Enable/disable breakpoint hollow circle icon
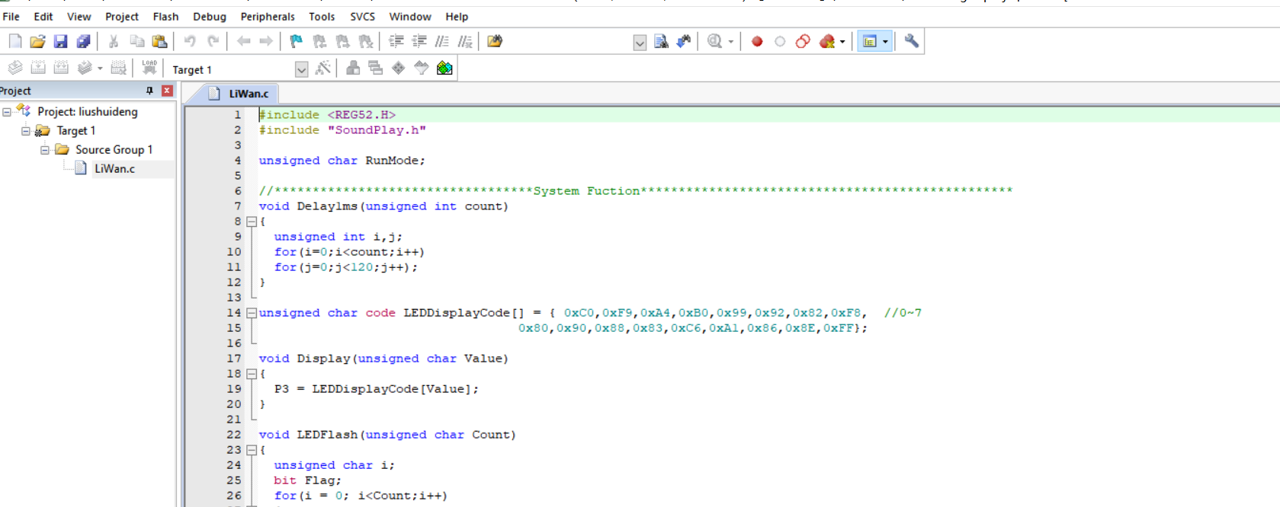The width and height of the screenshot is (1280, 507). click(780, 41)
